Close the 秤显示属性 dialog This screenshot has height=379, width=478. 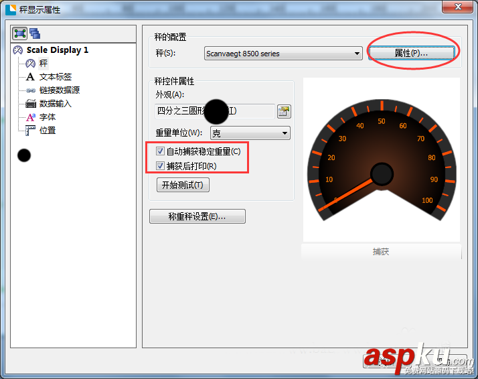tap(457, 7)
